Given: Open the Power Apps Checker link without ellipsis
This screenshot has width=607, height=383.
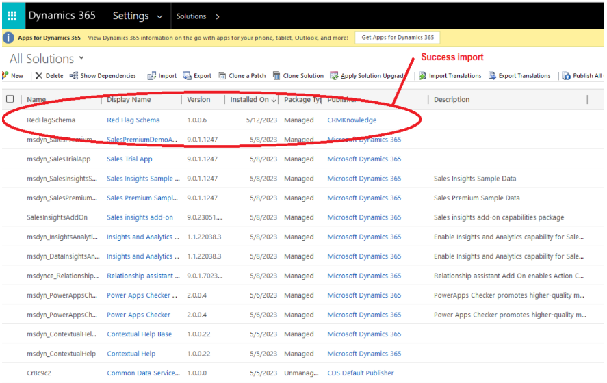Looking at the screenshot, I should [139, 315].
